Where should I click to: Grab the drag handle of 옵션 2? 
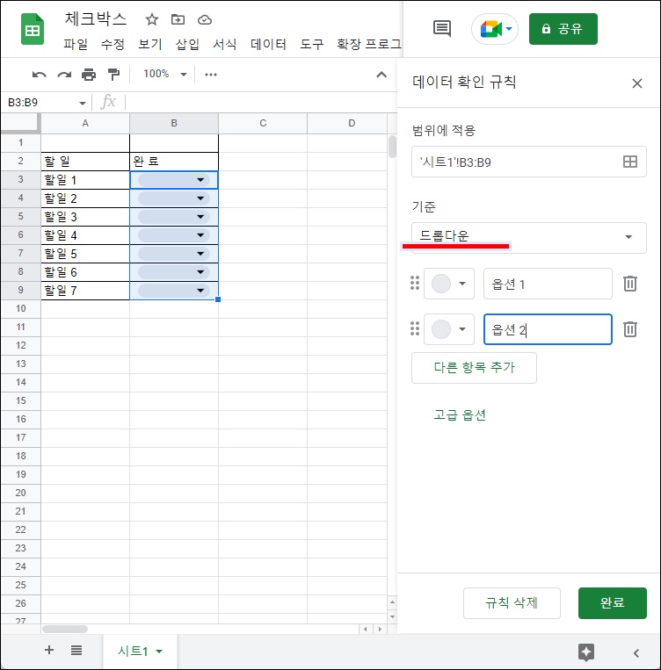point(415,328)
